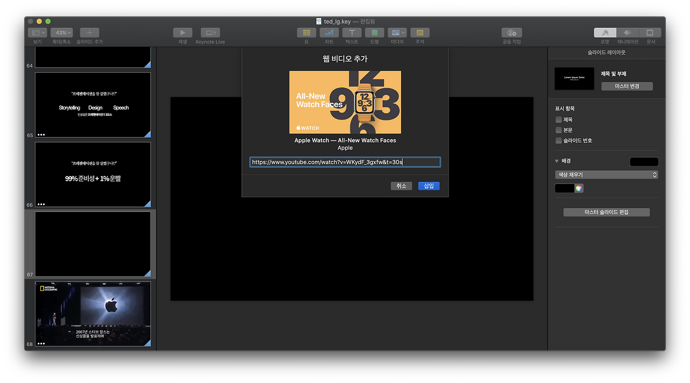This screenshot has width=690, height=383.
Task: Click into the YouTube URL input field
Action: [x=345, y=162]
